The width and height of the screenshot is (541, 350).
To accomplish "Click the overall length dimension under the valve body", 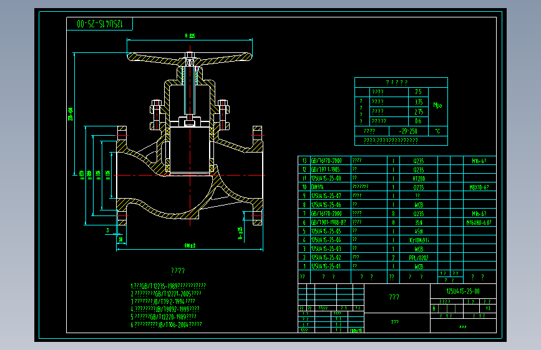I will [190, 245].
